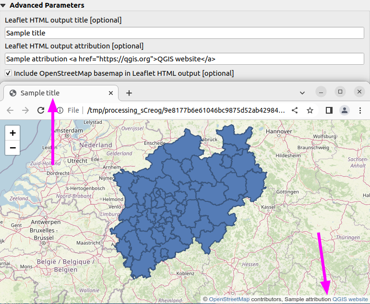The image size is (370, 304).
Task: Zoom in on the Leaflet map
Action: point(12,133)
